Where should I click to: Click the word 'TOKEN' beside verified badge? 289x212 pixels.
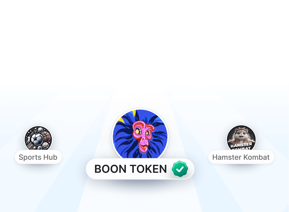pos(148,169)
